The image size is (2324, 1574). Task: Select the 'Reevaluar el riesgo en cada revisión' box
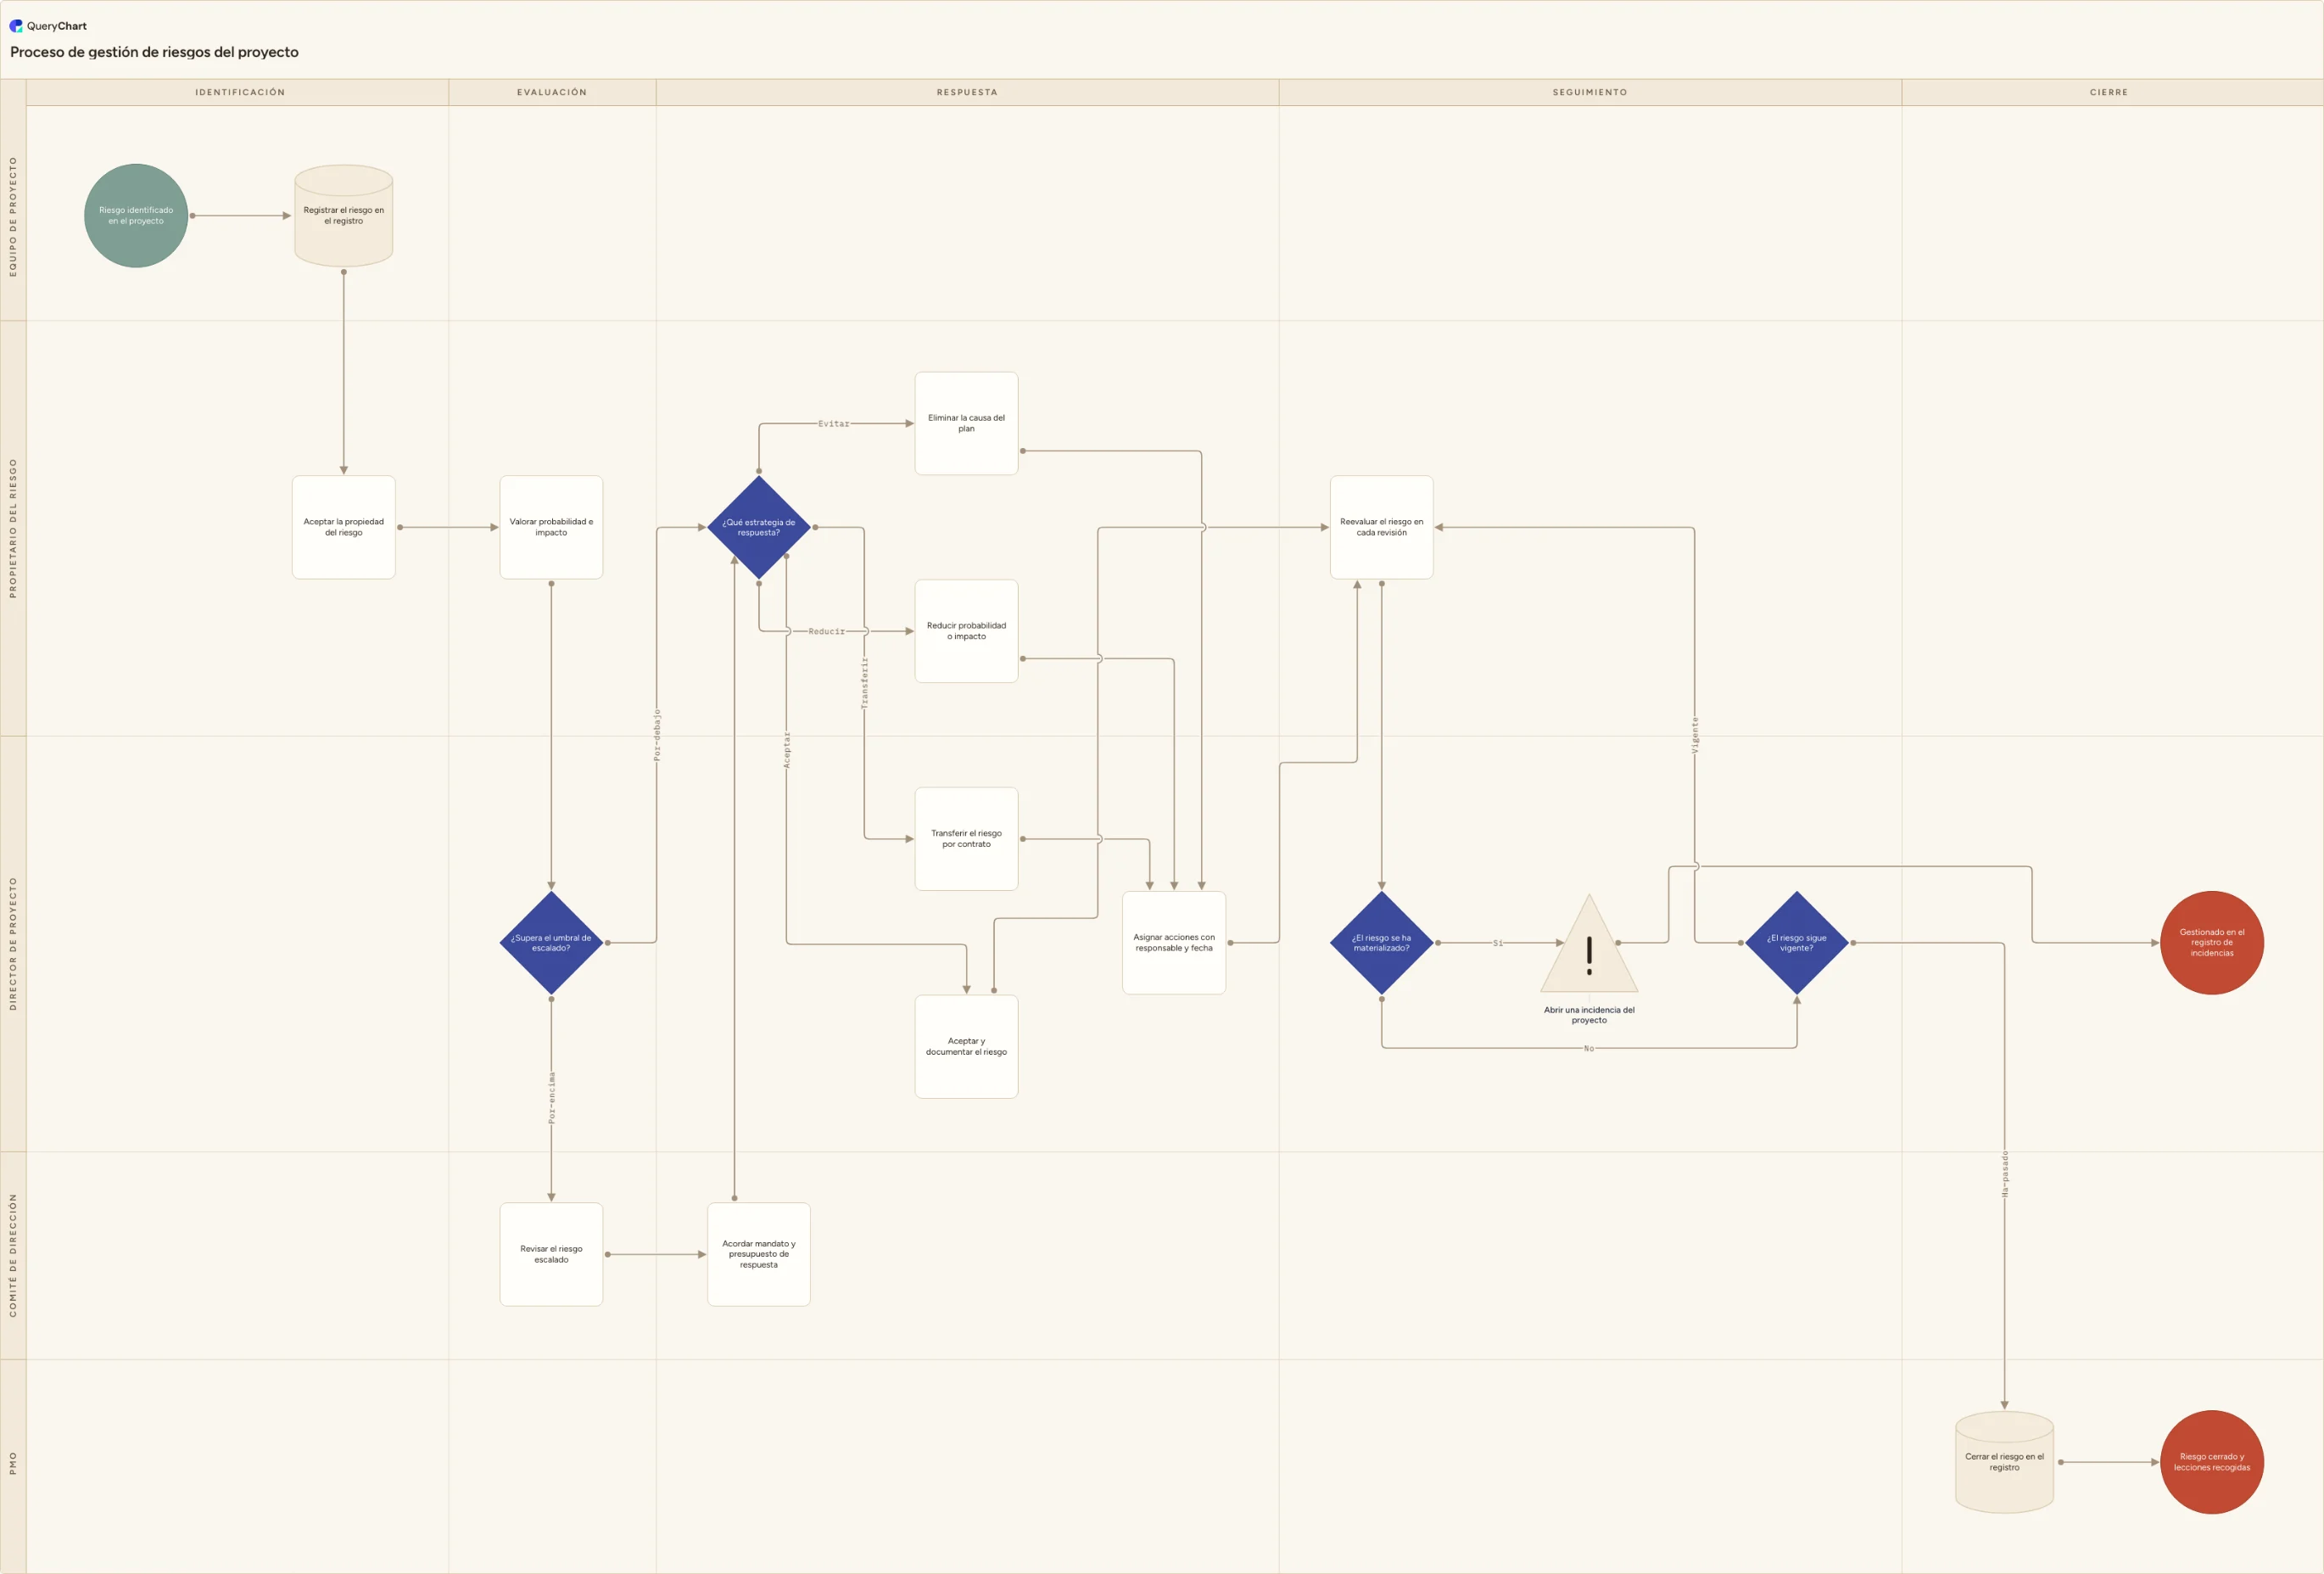click(x=1382, y=527)
